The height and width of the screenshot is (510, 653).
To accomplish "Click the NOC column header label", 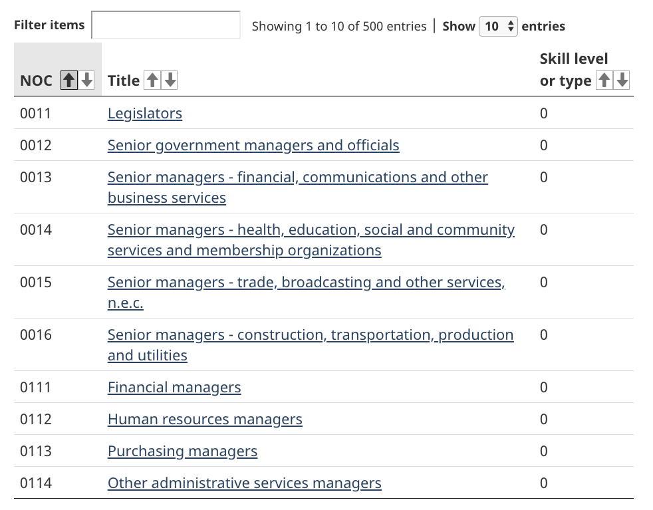I will [36, 80].
